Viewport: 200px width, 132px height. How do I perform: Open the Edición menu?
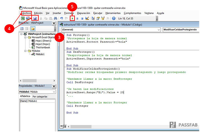[x=38, y=13]
